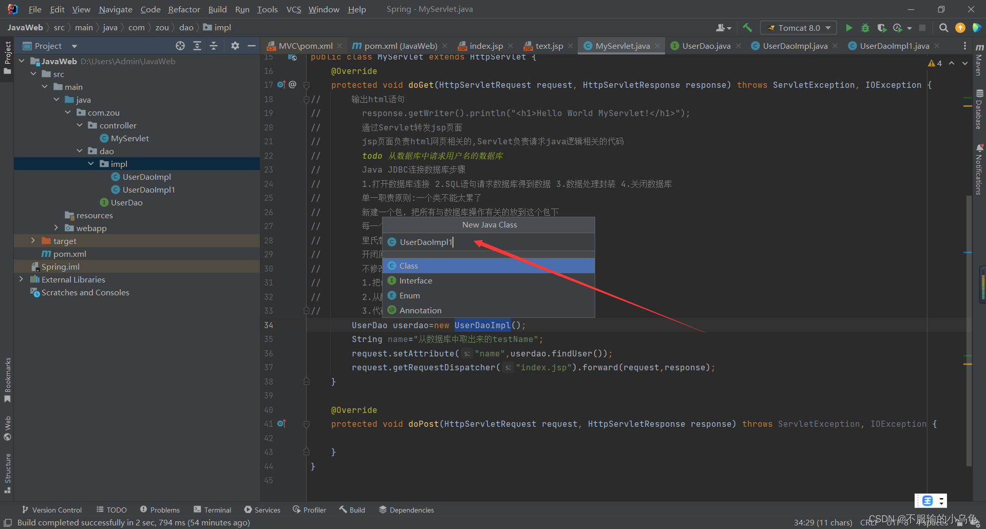Image resolution: width=986 pixels, height=529 pixels.
Task: Select pom.xml in the project tree
Action: [x=69, y=254]
